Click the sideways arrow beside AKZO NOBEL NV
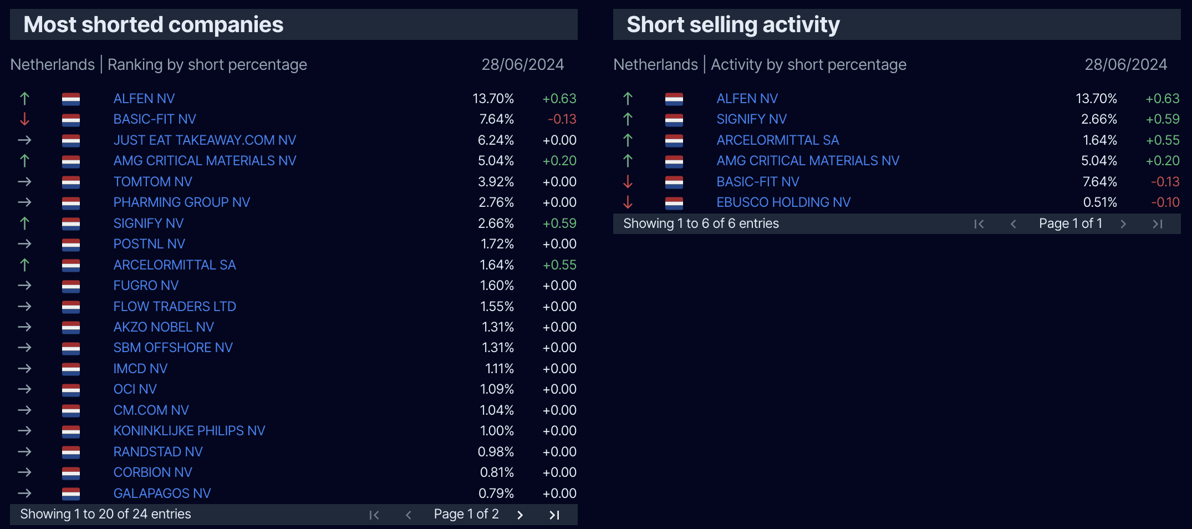The width and height of the screenshot is (1192, 529). tap(24, 327)
